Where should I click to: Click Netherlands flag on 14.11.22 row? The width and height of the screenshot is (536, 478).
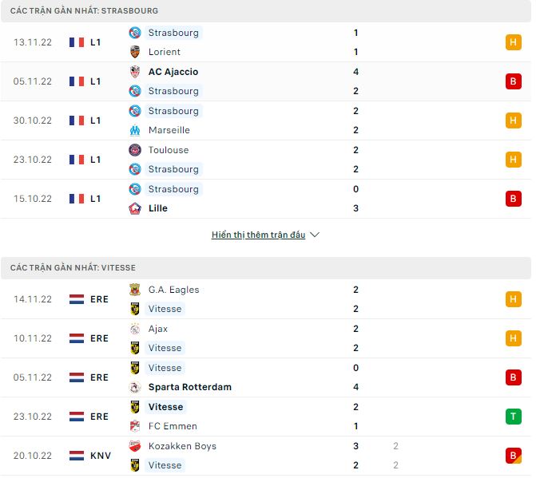click(77, 299)
